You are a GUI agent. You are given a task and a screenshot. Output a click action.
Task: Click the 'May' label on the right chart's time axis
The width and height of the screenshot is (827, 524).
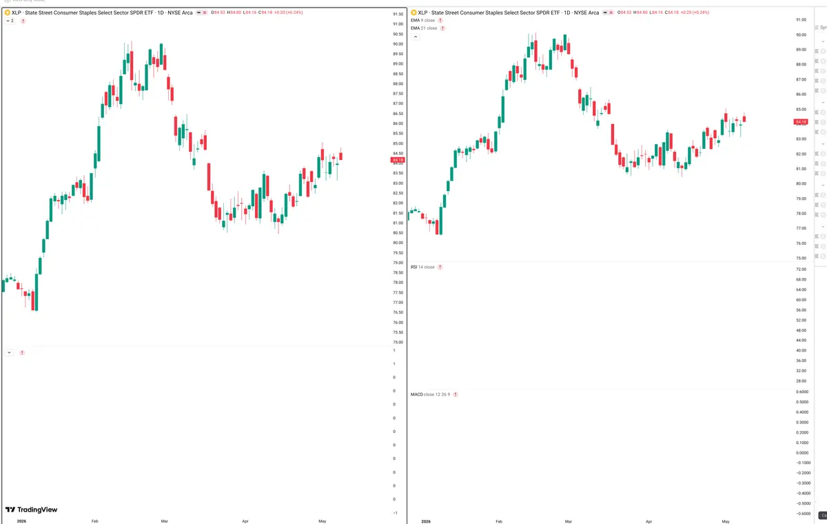tap(724, 521)
